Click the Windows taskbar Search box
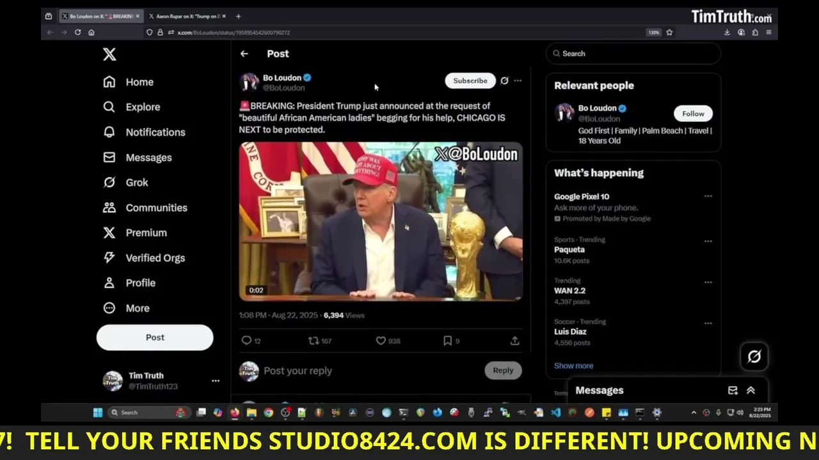819x460 pixels. click(149, 413)
